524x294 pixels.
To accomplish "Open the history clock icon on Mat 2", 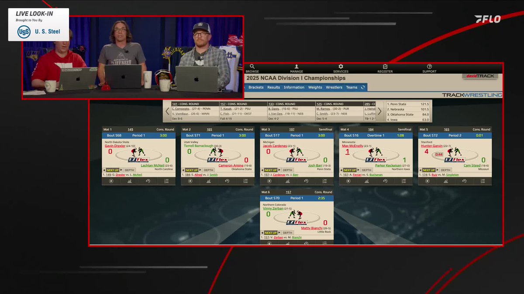I will (x=227, y=181).
